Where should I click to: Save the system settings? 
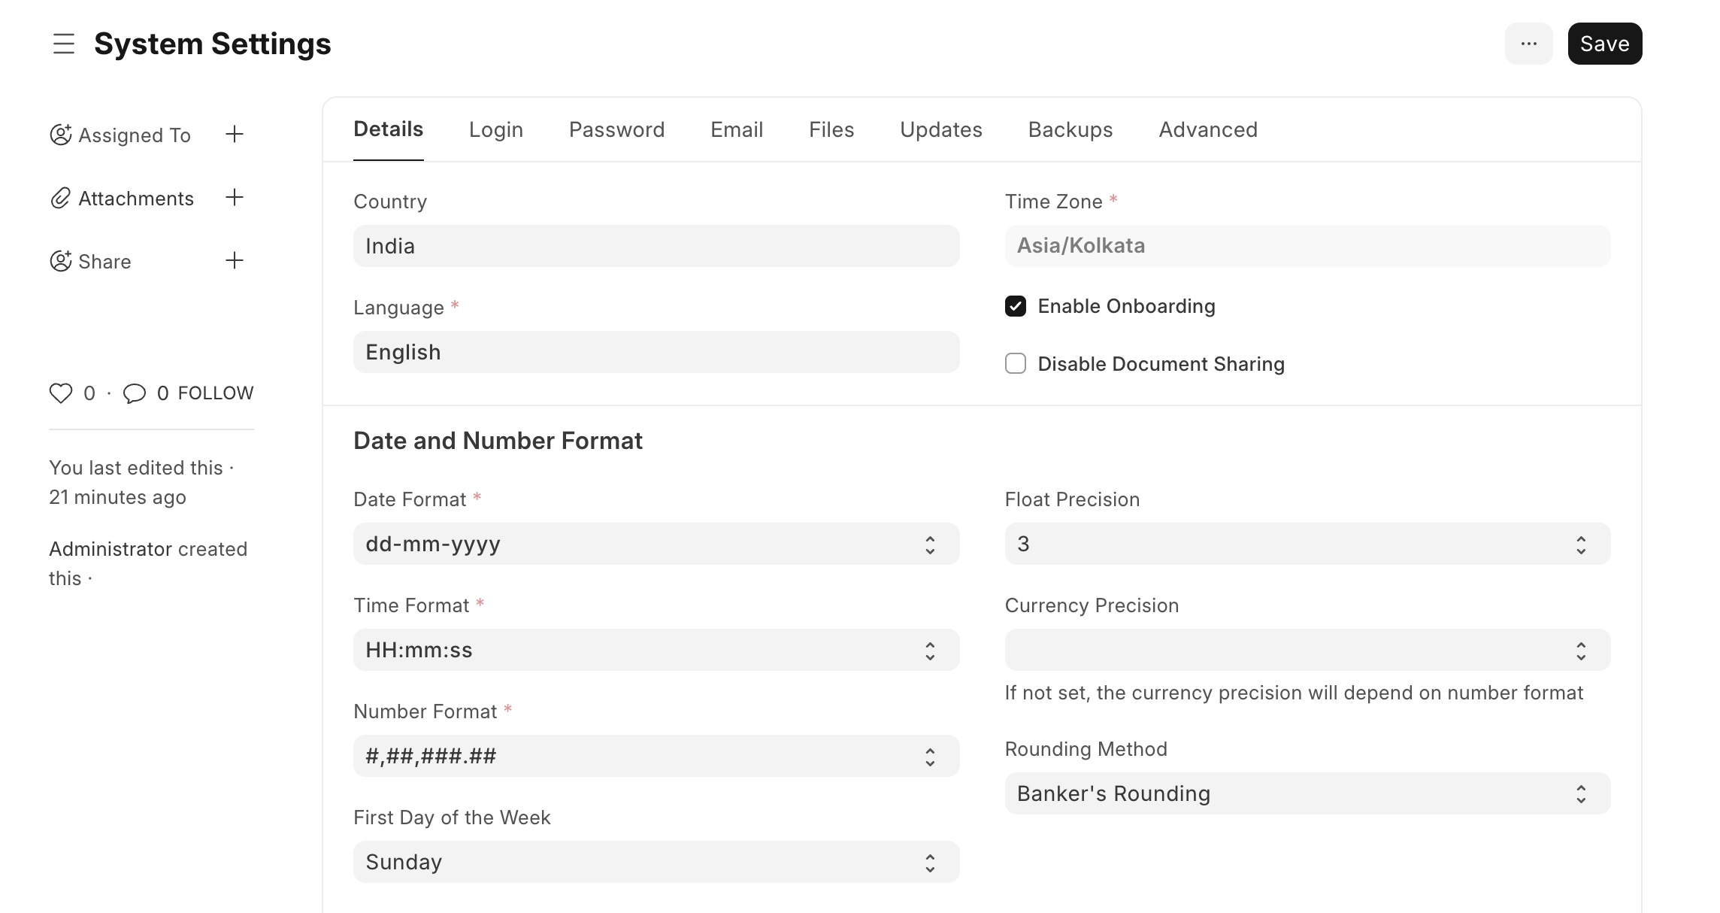tap(1604, 43)
